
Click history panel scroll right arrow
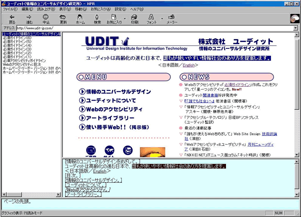pos(58,195)
